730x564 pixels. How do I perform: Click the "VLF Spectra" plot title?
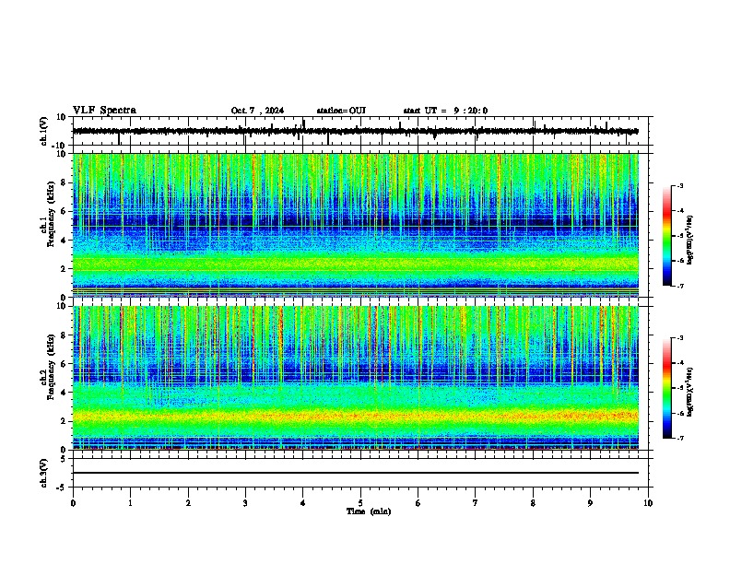104,111
